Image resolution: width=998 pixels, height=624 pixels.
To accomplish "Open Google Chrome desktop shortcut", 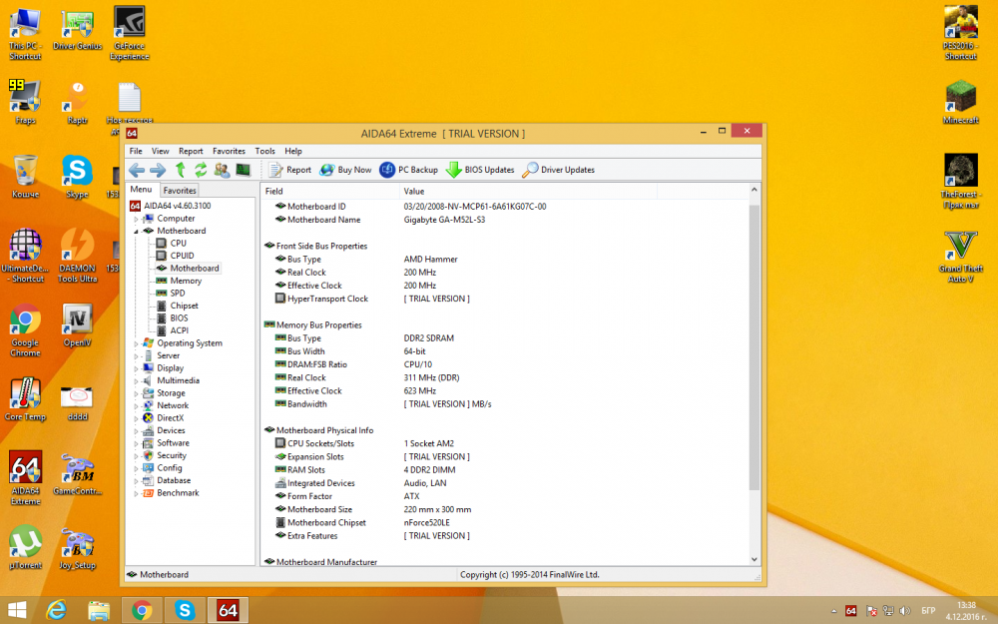I will pos(25,330).
